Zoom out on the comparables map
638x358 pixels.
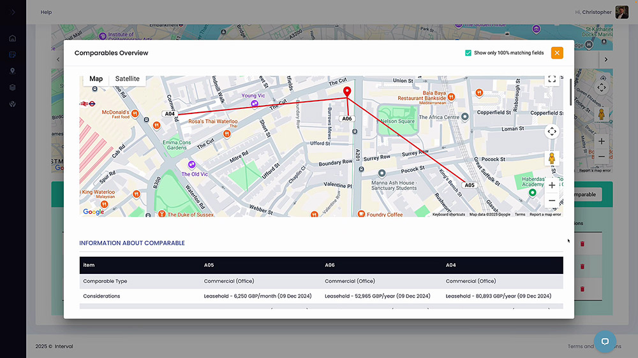click(552, 200)
